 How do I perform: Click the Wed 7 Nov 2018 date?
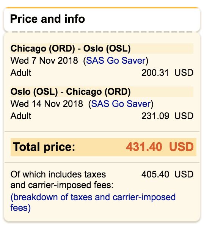[44, 61]
